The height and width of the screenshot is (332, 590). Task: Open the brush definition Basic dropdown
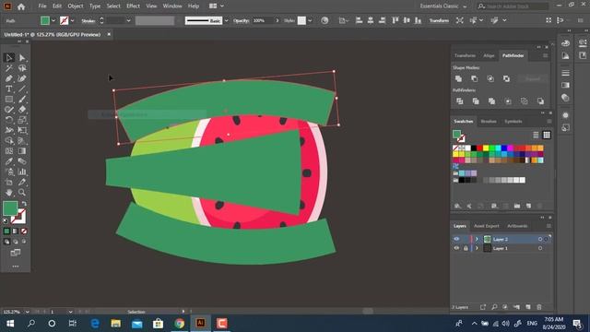click(226, 20)
